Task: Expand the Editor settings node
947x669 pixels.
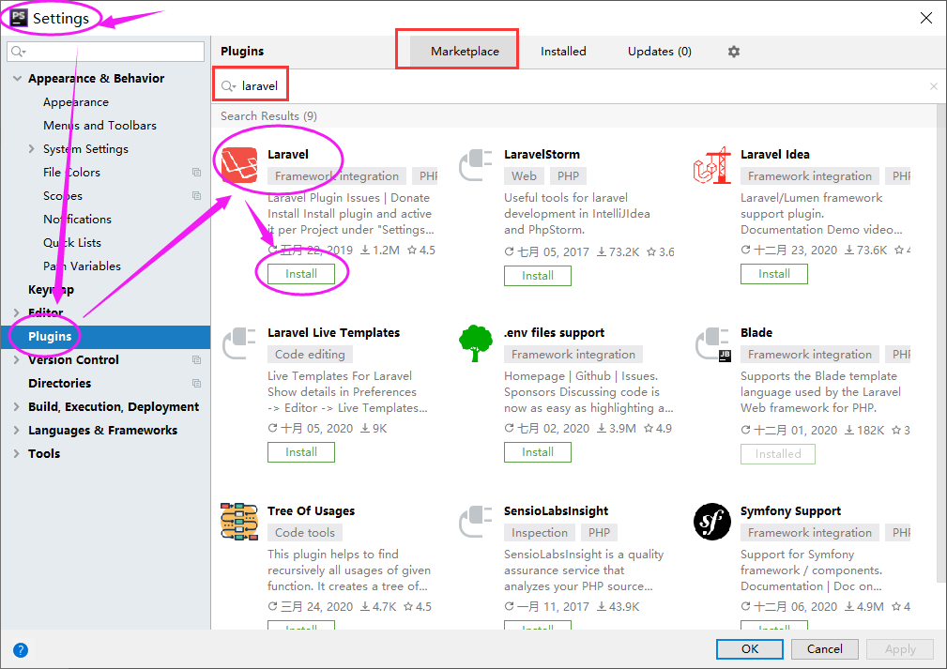Action: 16,312
